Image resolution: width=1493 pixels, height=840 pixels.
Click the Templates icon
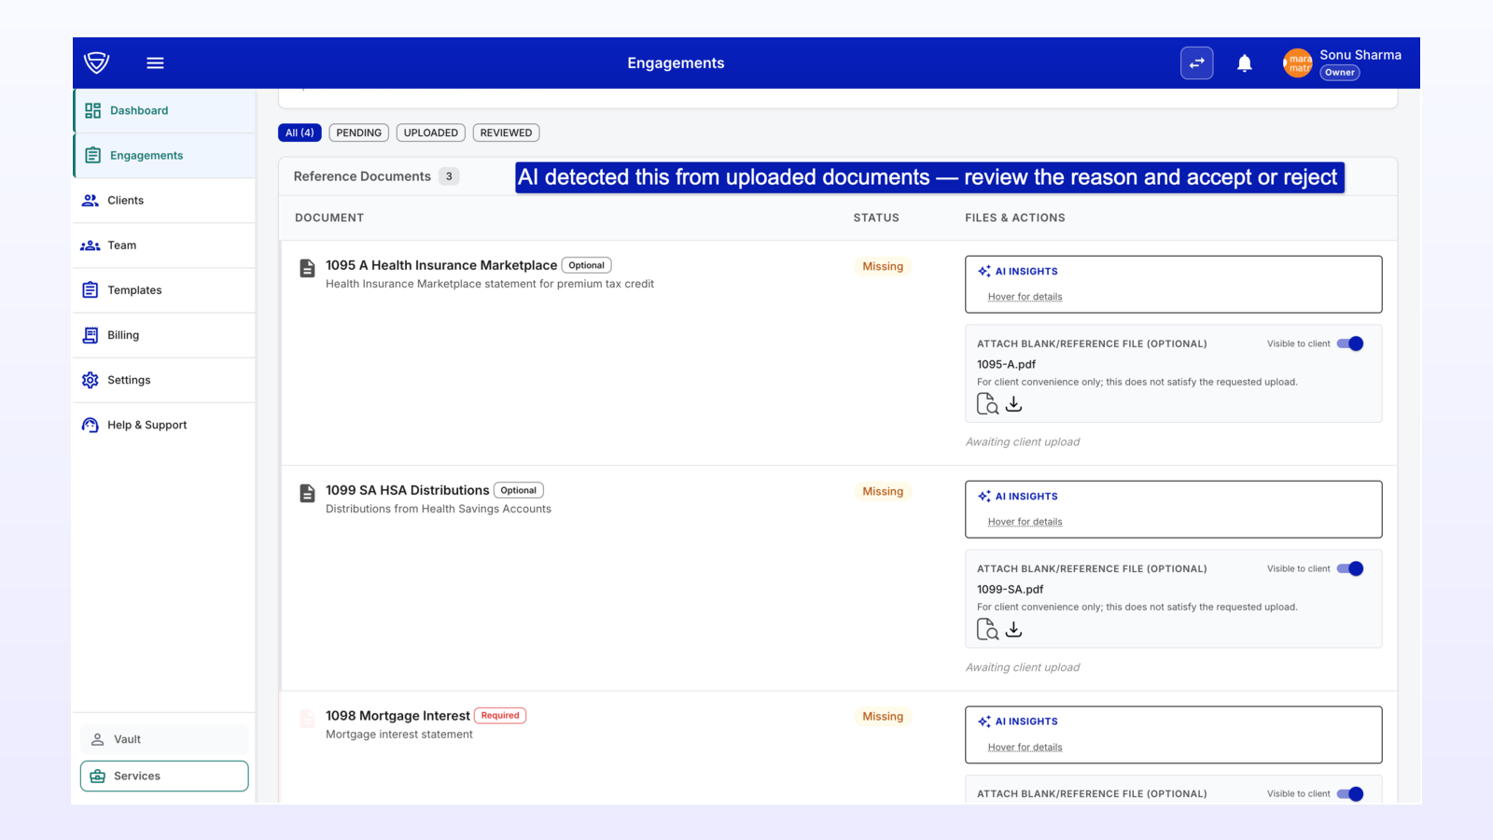(91, 289)
